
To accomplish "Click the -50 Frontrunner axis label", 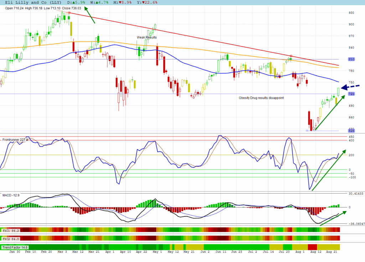I will click(351, 174).
